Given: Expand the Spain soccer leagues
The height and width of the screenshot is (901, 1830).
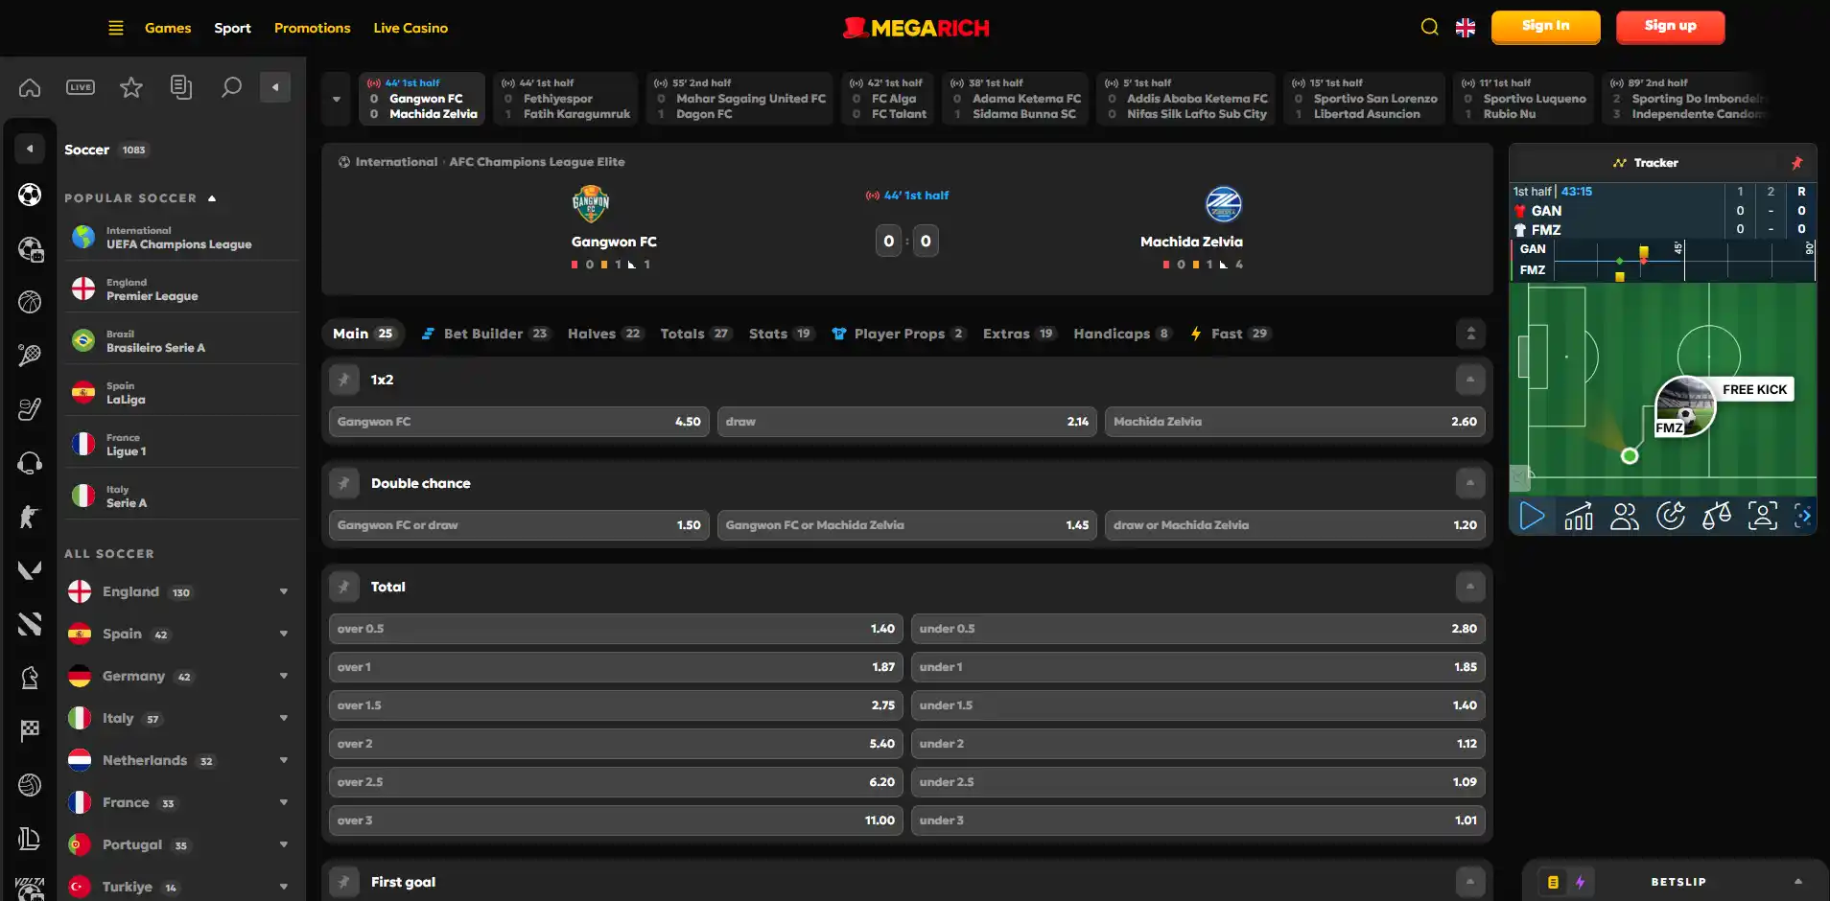Looking at the screenshot, I should coord(284,634).
